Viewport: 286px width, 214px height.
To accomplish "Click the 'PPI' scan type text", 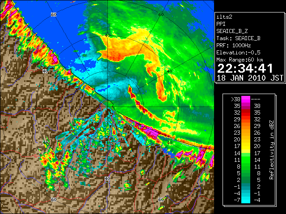I will [x=221, y=24].
